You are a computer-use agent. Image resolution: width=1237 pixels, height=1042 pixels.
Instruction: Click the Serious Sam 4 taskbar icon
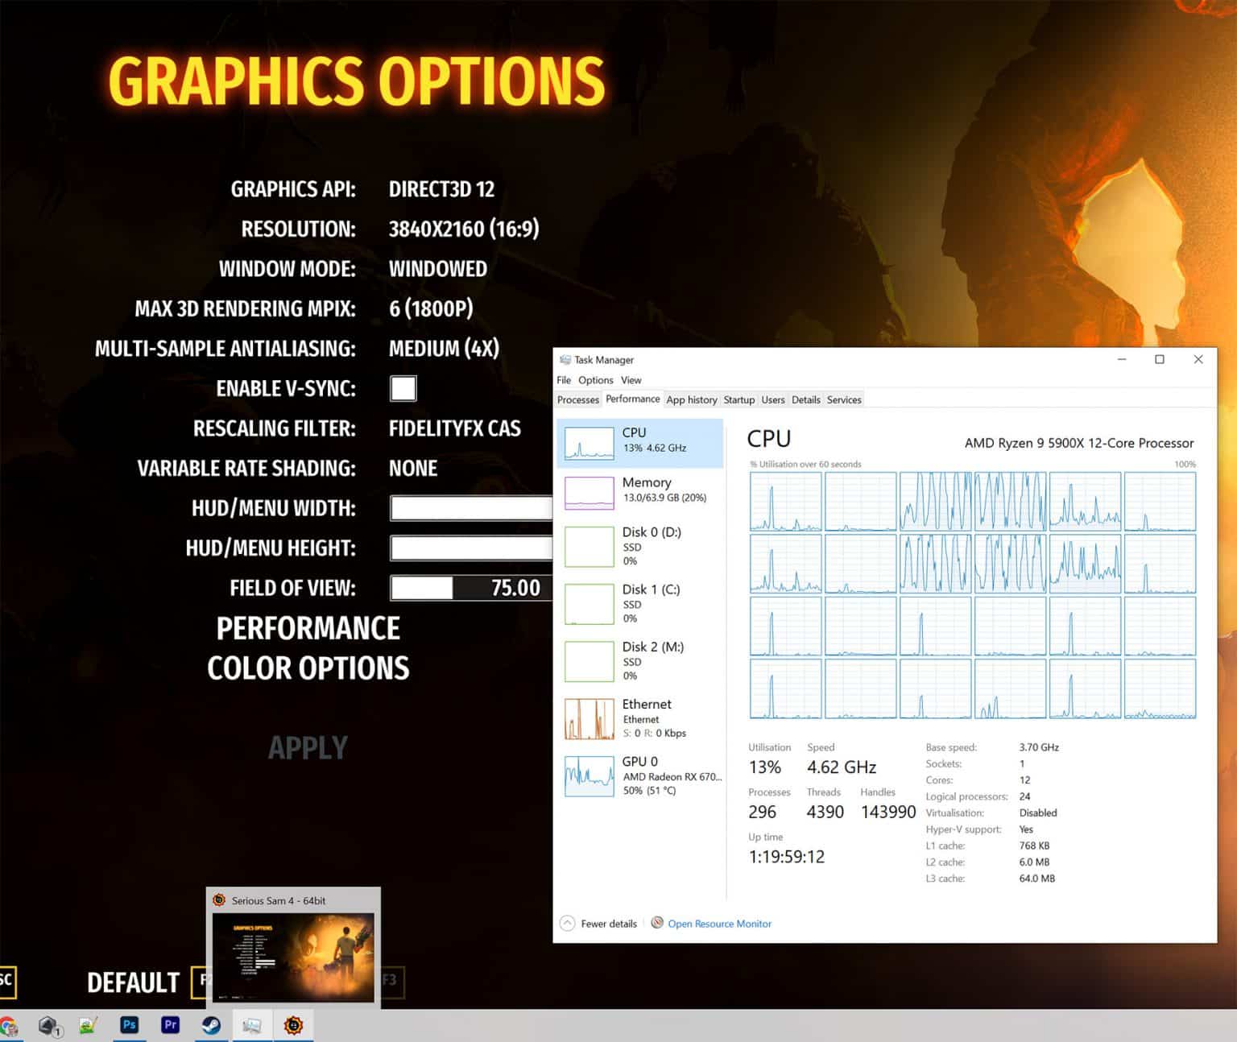click(x=293, y=1026)
